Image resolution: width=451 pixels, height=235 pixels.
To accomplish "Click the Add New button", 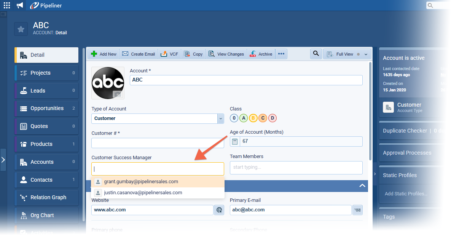I will [104, 54].
